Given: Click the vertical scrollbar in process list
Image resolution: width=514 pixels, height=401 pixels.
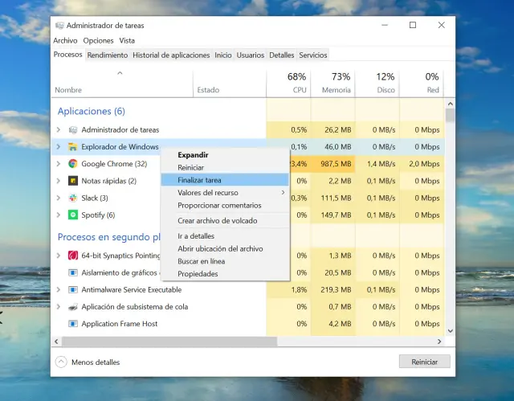Looking at the screenshot, I should coord(450,217).
